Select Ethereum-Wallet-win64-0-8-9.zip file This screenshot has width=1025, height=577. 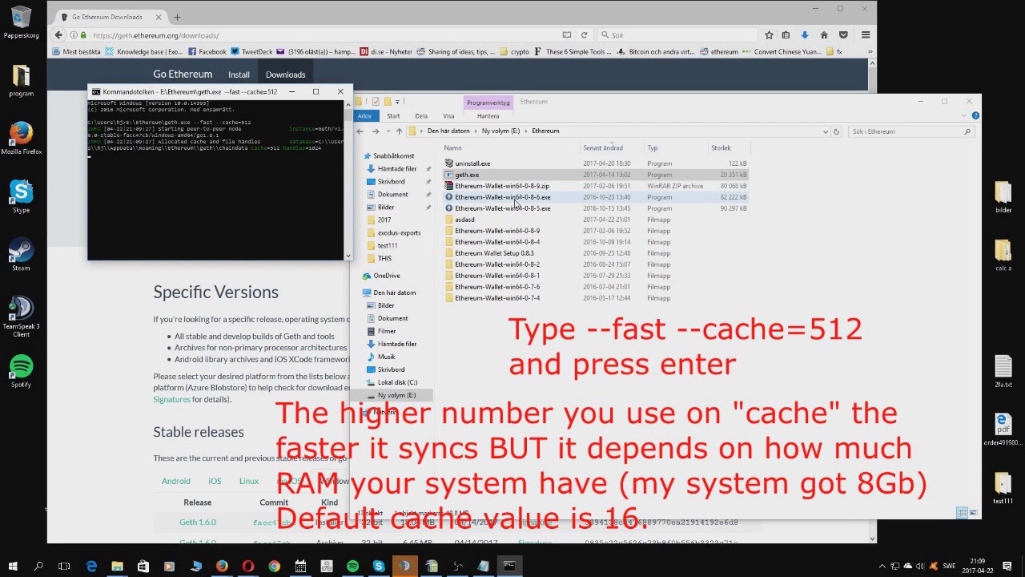click(502, 186)
